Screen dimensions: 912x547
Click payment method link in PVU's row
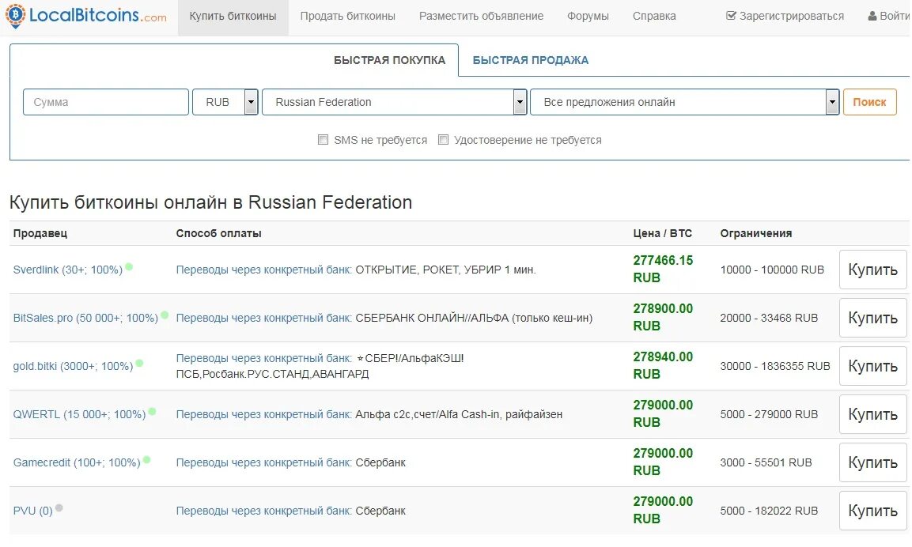264,511
